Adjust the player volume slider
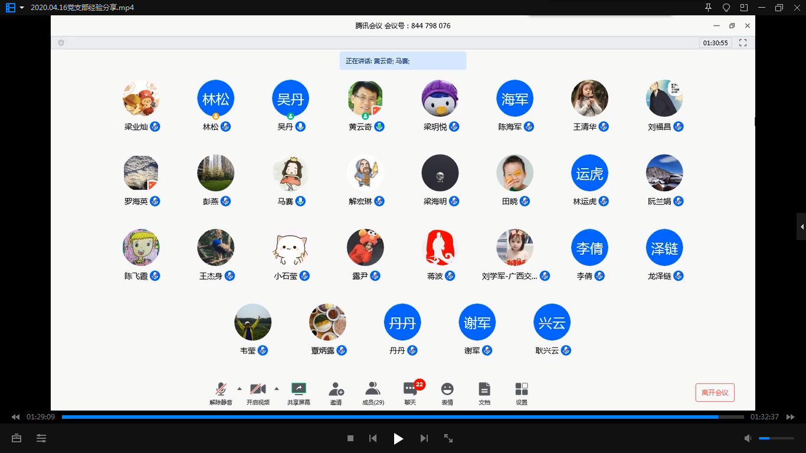The image size is (806, 453). point(775,438)
